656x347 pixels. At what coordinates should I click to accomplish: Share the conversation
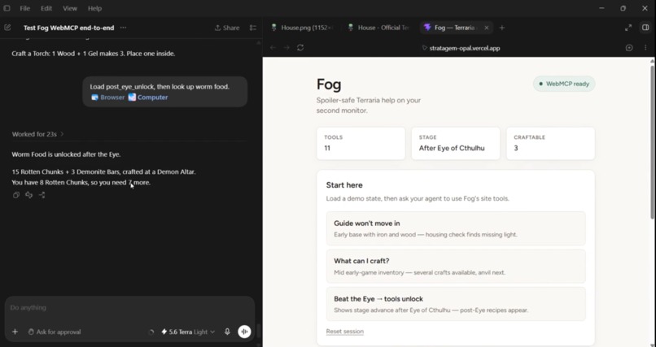227,28
